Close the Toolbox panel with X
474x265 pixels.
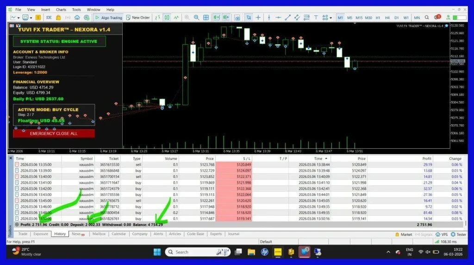tap(11, 158)
